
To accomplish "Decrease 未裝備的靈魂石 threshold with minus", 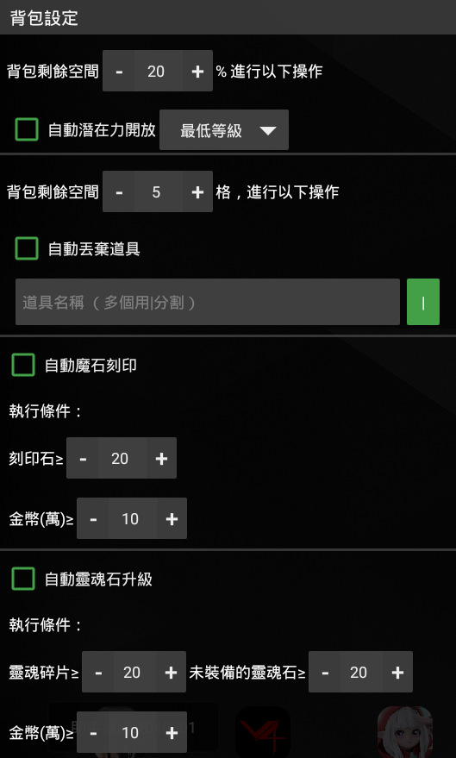I will (325, 672).
